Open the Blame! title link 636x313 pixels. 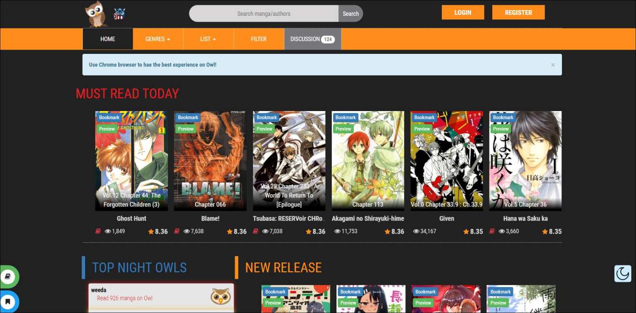pos(210,218)
